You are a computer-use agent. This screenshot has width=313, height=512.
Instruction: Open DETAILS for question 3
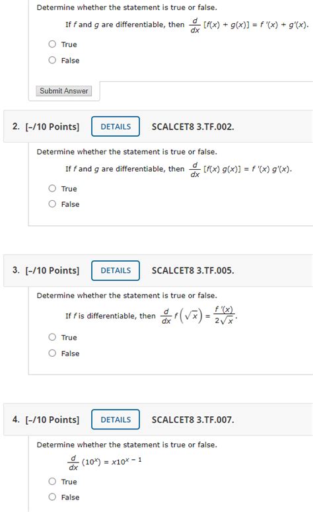(x=116, y=270)
